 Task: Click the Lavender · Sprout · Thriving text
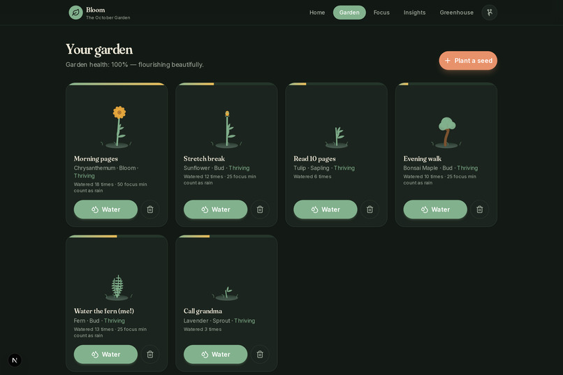pyautogui.click(x=219, y=321)
